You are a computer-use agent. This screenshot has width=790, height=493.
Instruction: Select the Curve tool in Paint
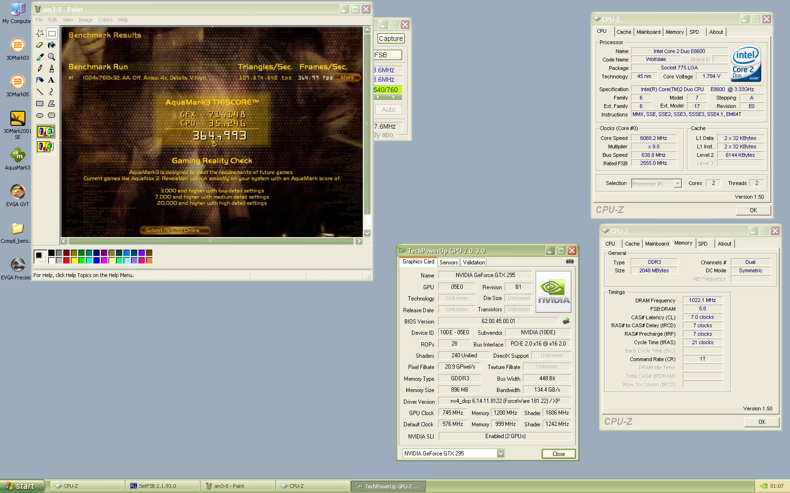[x=52, y=92]
